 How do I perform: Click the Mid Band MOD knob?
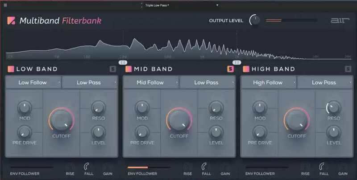click(x=142, y=107)
